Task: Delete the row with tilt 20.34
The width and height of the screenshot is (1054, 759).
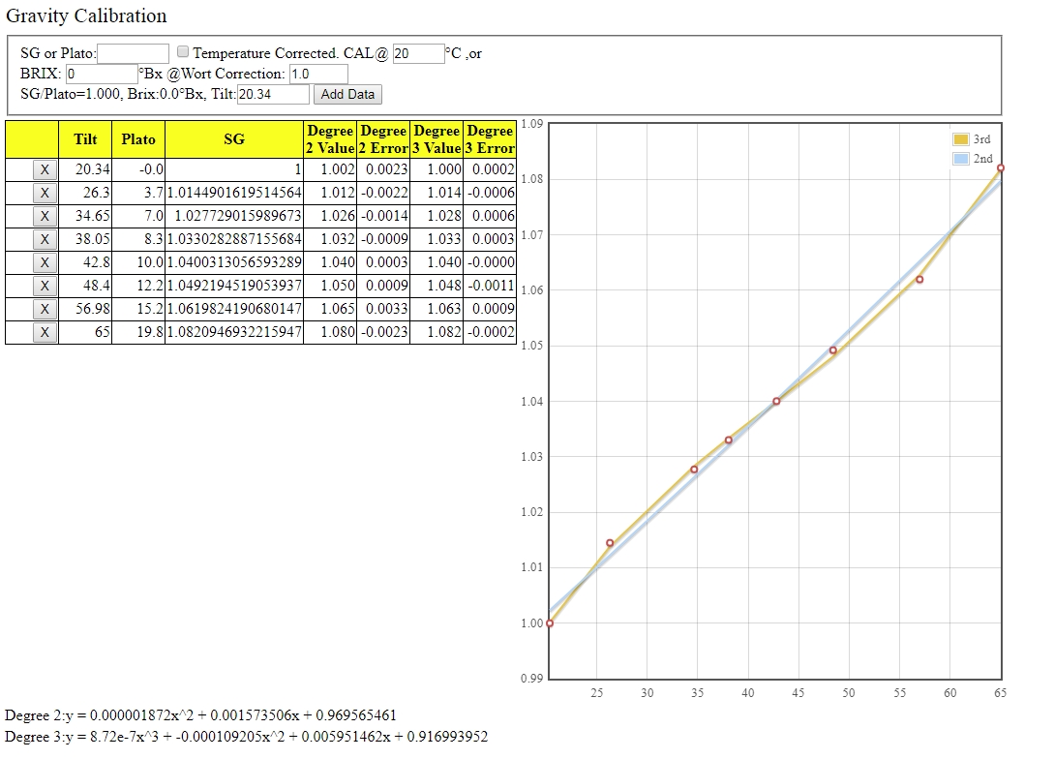Action: pos(44,169)
